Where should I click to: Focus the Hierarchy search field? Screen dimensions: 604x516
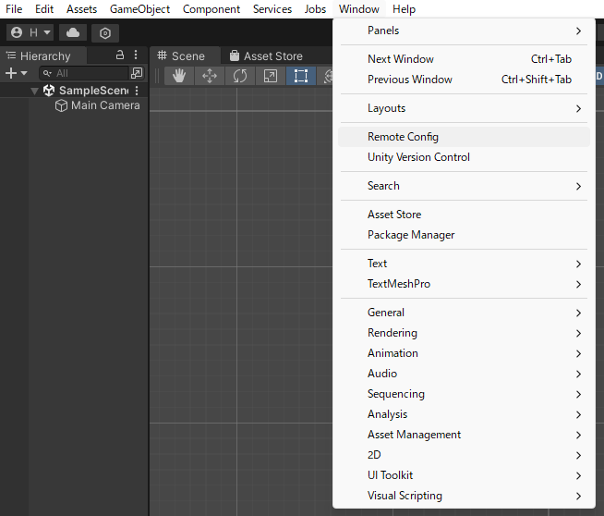(x=84, y=73)
